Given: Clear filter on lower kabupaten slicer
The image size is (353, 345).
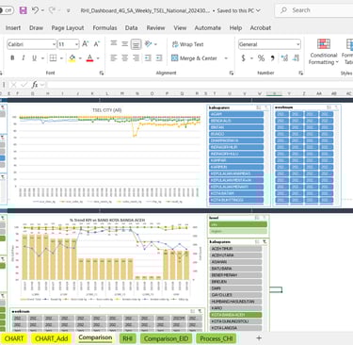Looking at the screenshot, I should tap(265, 241).
